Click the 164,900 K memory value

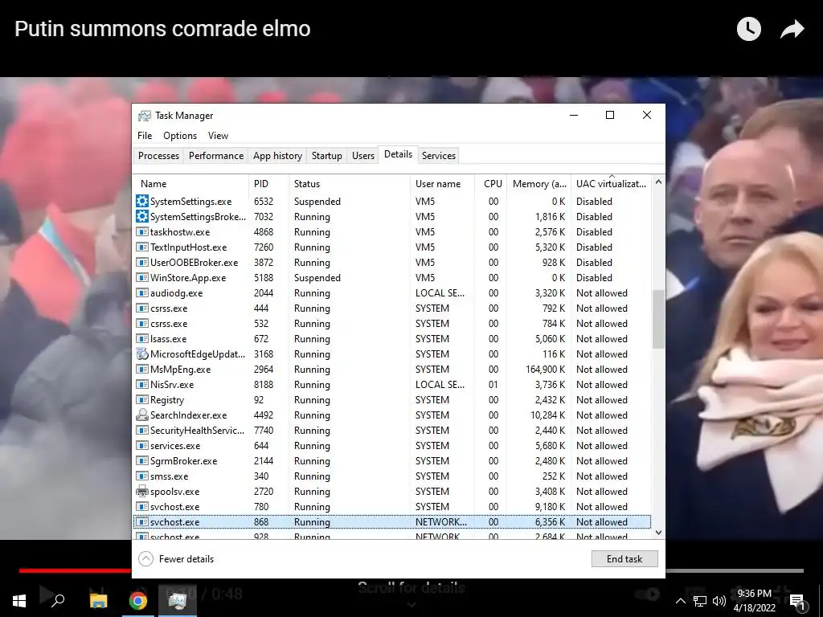546,370
